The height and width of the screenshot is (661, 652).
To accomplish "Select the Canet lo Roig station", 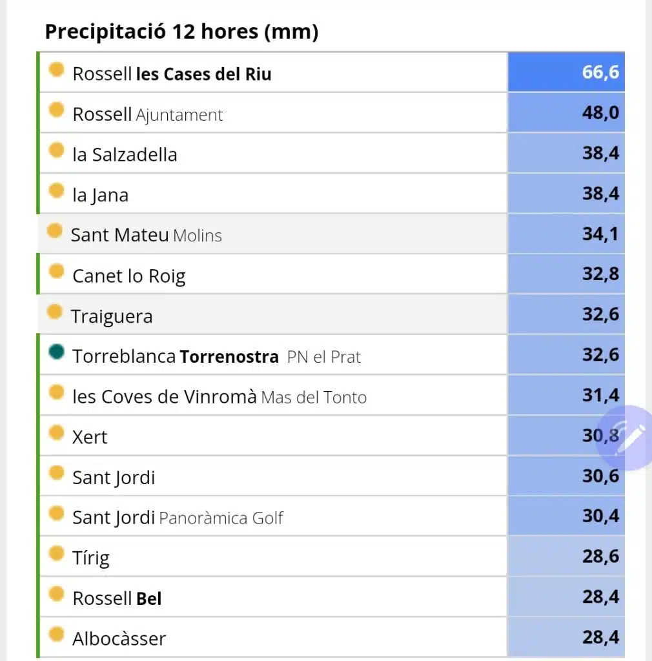I will tap(272, 274).
